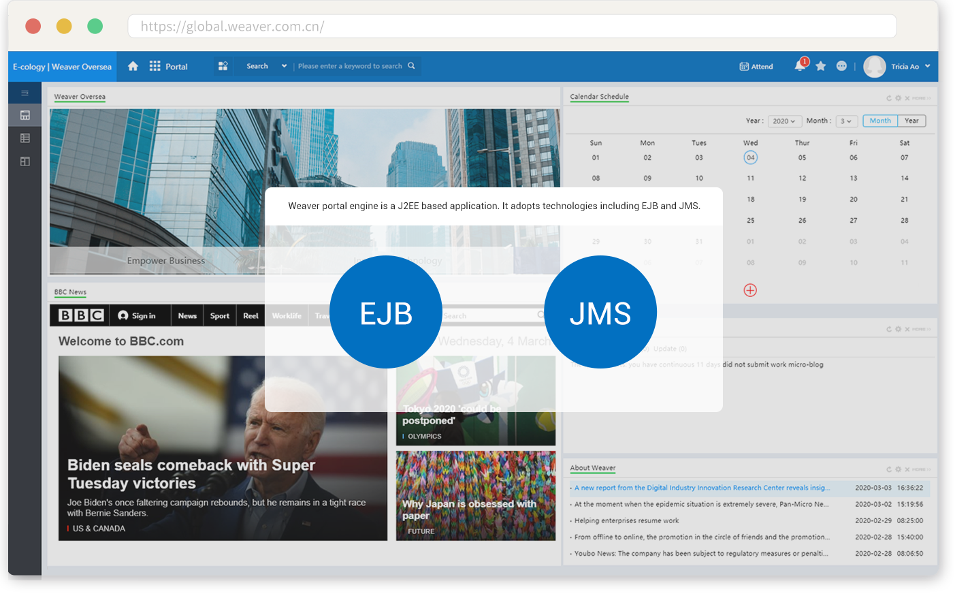Switch calendar to Year view

(x=911, y=121)
